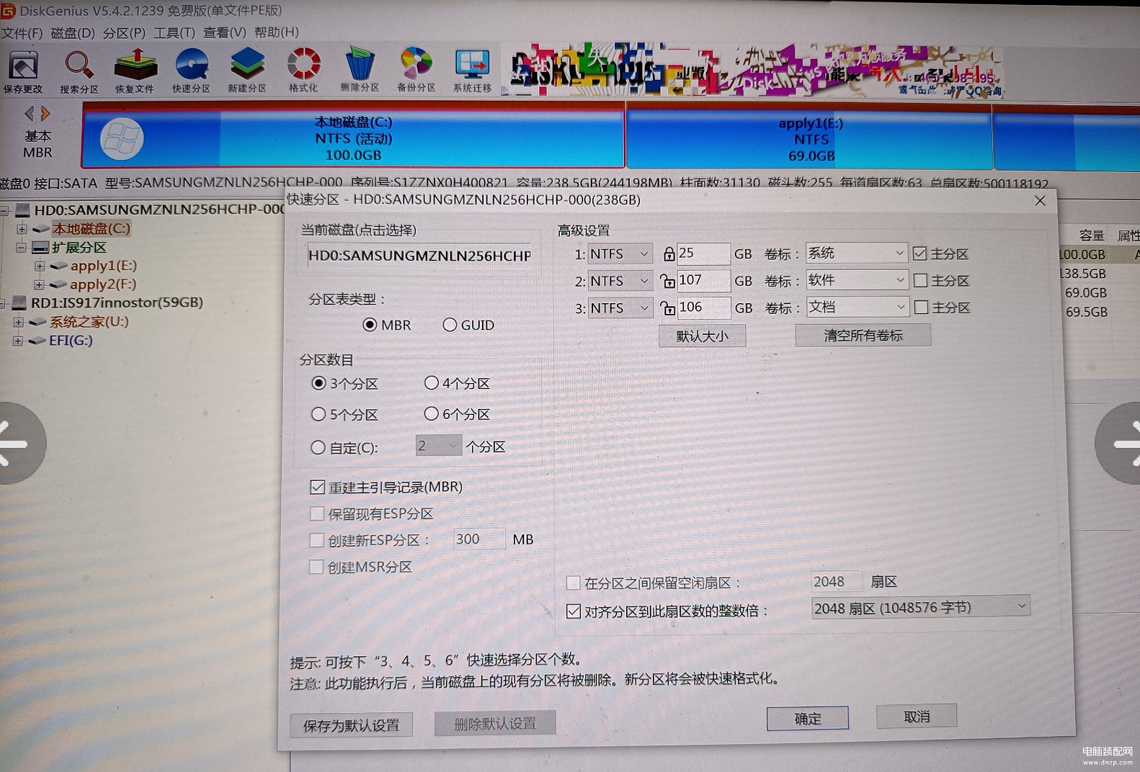This screenshot has height=772, width=1140.
Task: Click partition 1 size field showing 25
Action: pos(703,253)
